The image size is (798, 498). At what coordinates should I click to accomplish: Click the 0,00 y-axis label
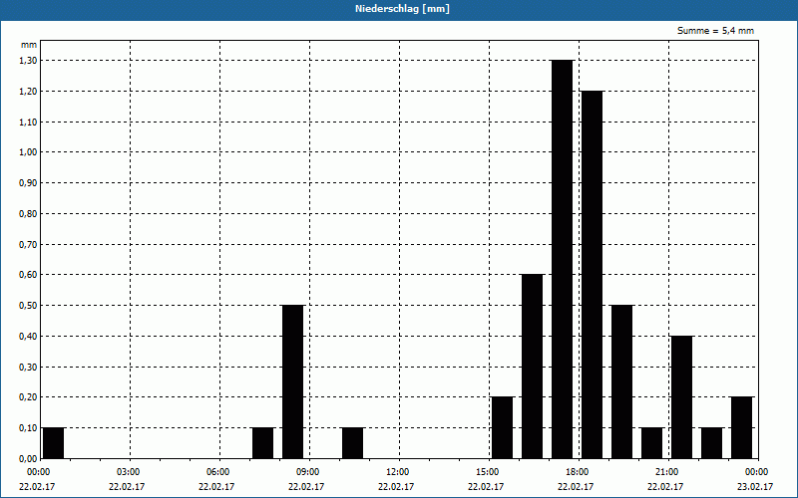point(28,458)
